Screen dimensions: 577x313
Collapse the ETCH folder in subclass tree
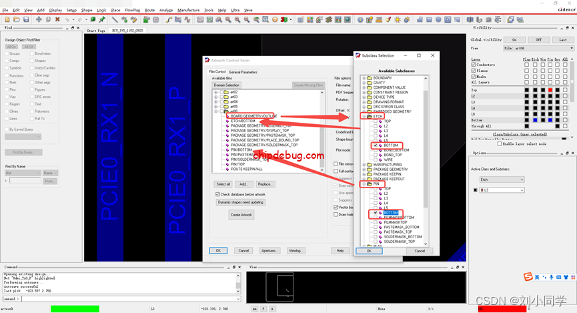364,116
